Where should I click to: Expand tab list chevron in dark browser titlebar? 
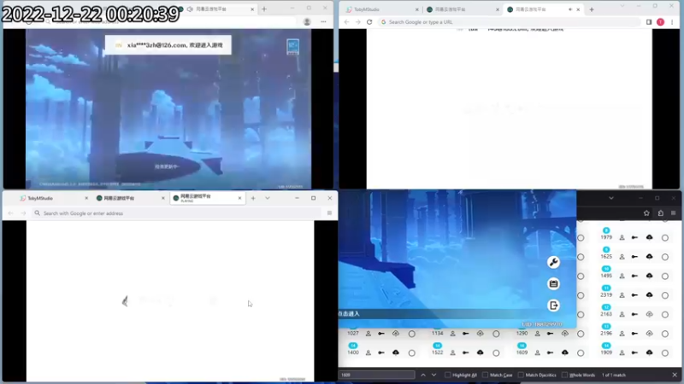tap(611, 198)
